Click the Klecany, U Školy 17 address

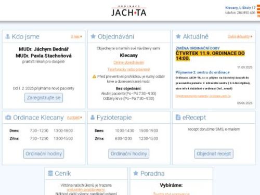240,8
